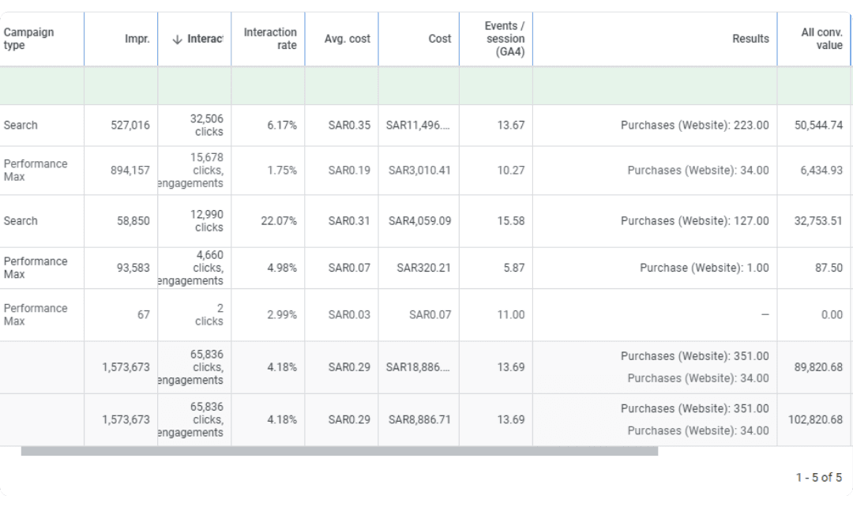This screenshot has width=853, height=507.
Task: Click the SAR4,059.09 cost cell
Action: (x=419, y=221)
